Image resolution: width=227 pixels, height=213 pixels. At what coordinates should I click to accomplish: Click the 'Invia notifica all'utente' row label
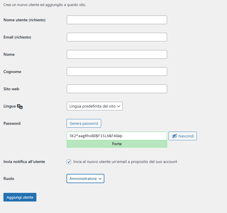click(x=24, y=162)
